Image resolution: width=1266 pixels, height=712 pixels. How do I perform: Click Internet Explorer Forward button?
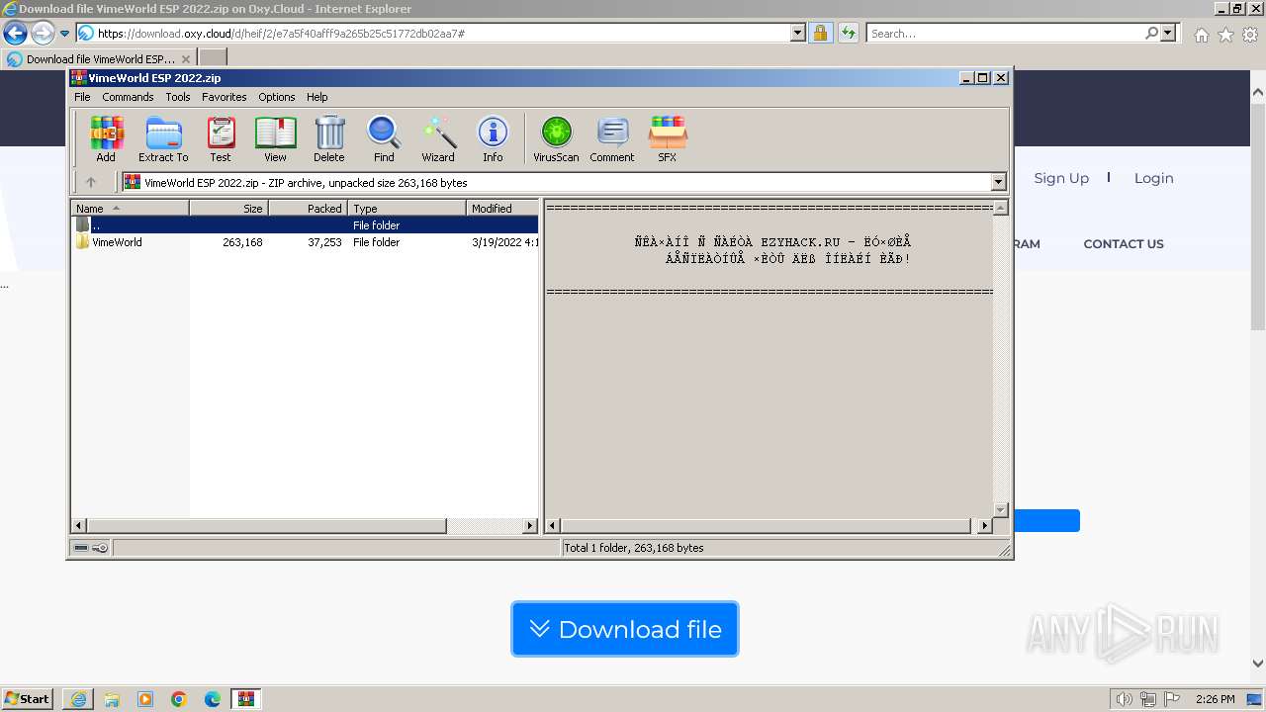(x=43, y=34)
